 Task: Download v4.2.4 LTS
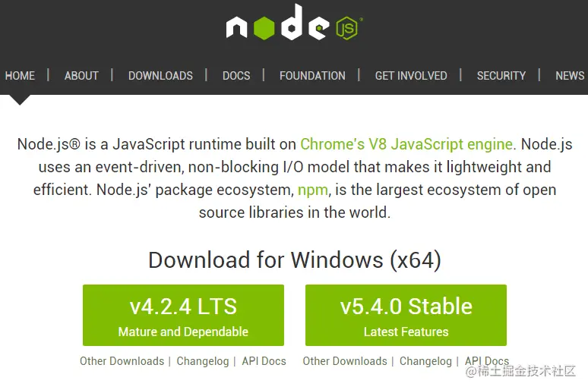pos(183,315)
